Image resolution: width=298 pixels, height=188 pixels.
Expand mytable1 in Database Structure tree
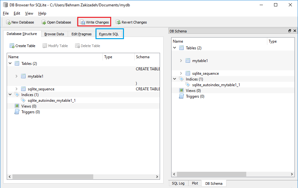tap(17, 76)
